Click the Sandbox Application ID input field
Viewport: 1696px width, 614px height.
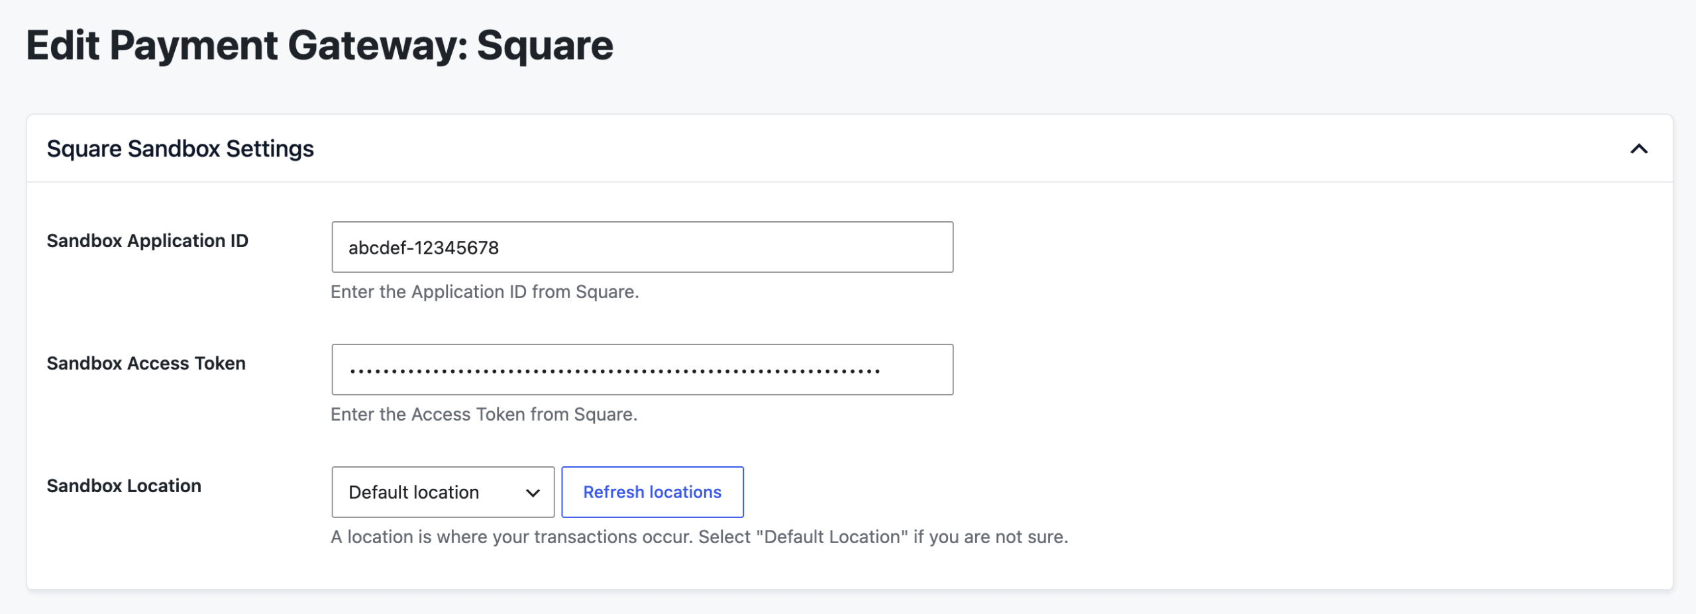642,247
